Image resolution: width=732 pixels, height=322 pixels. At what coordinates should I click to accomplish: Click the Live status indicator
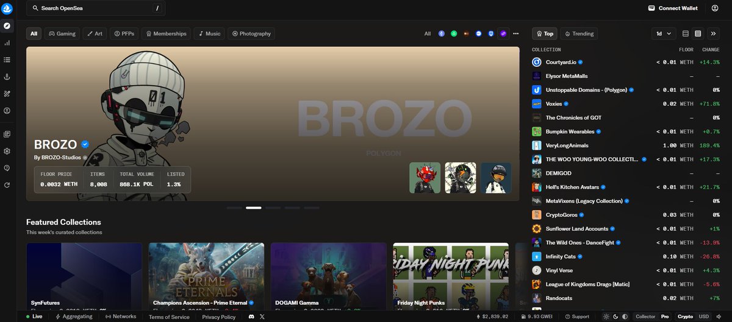(34, 317)
